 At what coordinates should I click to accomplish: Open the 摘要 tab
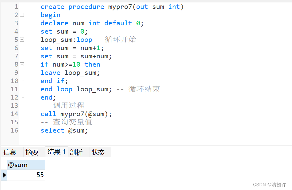[x=32, y=152]
